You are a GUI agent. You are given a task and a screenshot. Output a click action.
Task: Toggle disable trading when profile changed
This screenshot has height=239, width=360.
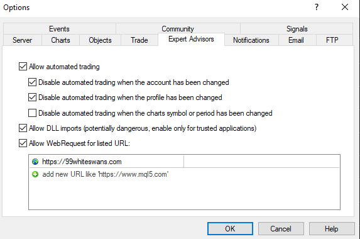point(32,97)
